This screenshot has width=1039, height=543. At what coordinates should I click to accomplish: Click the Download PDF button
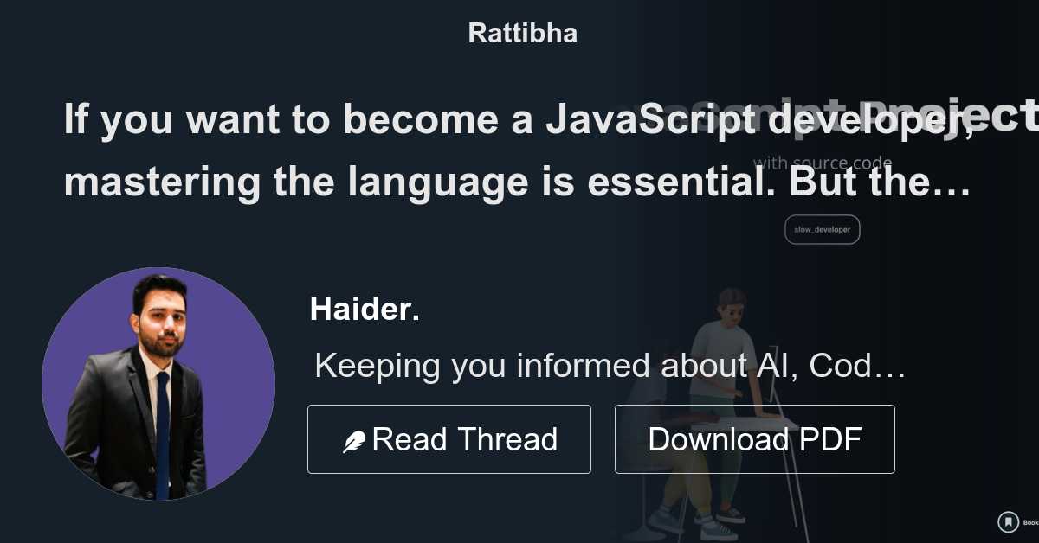coord(753,439)
